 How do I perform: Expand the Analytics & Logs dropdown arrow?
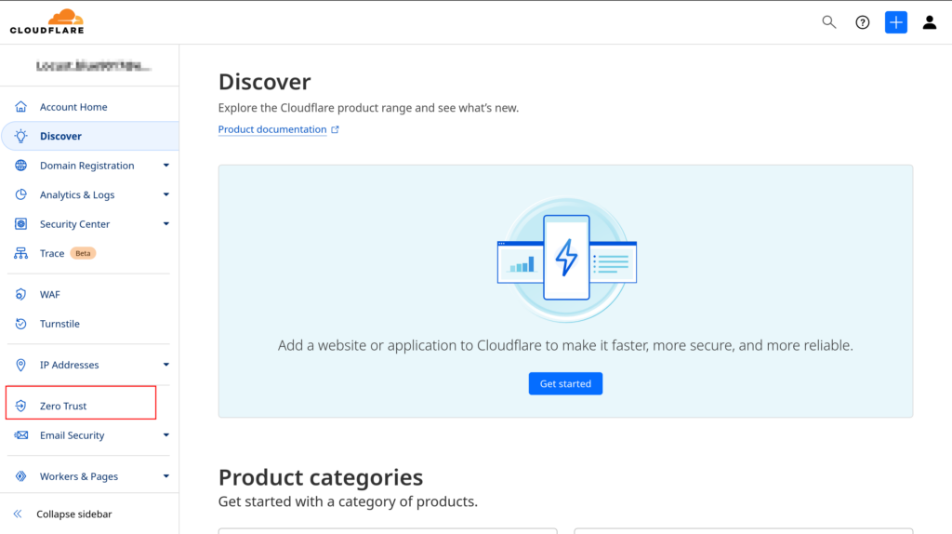point(165,194)
